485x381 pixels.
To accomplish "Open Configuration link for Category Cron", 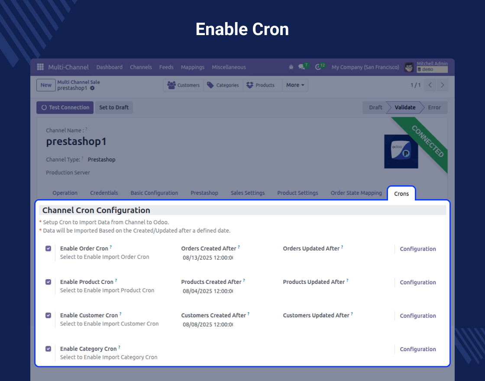I will coord(417,349).
